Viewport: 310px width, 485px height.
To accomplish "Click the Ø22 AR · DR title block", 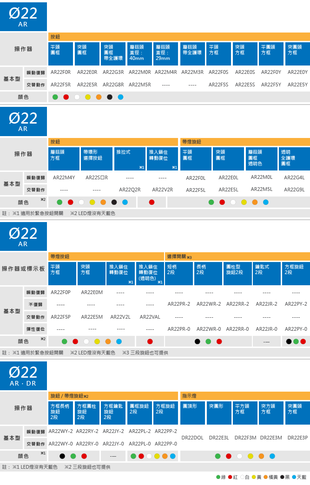I will click(x=23, y=376).
